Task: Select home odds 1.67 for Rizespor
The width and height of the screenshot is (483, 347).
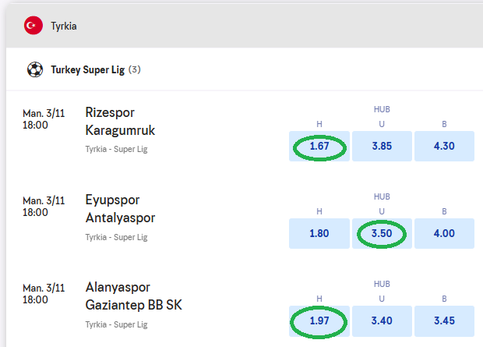Action: pos(319,146)
